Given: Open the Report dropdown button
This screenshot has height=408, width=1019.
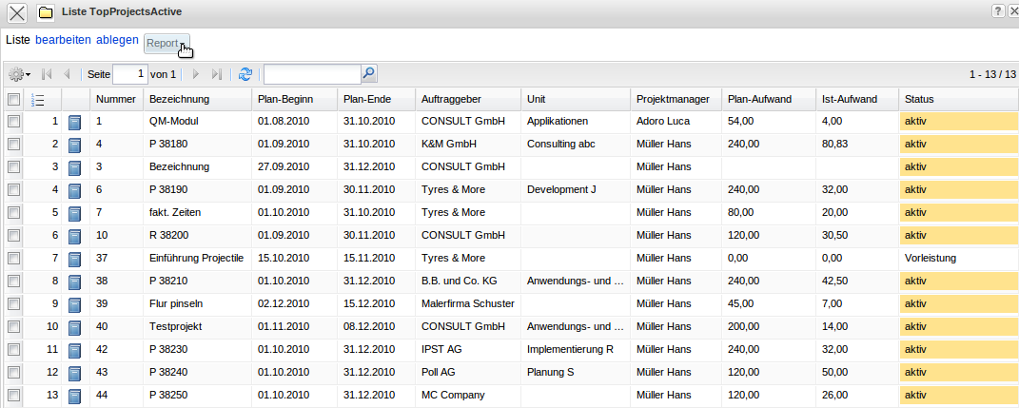Looking at the screenshot, I should coord(167,44).
